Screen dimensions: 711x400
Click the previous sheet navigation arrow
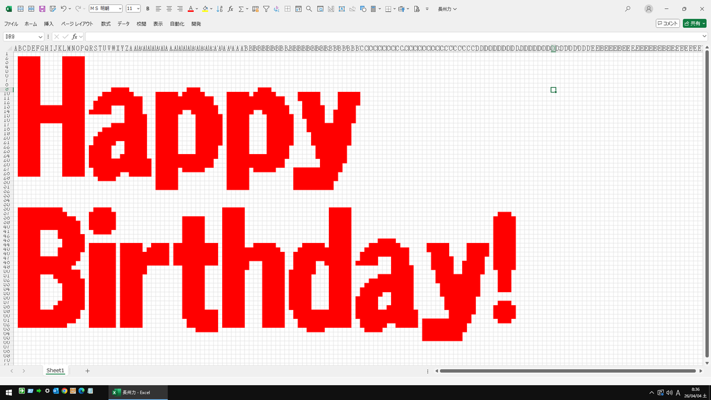pyautogui.click(x=11, y=370)
